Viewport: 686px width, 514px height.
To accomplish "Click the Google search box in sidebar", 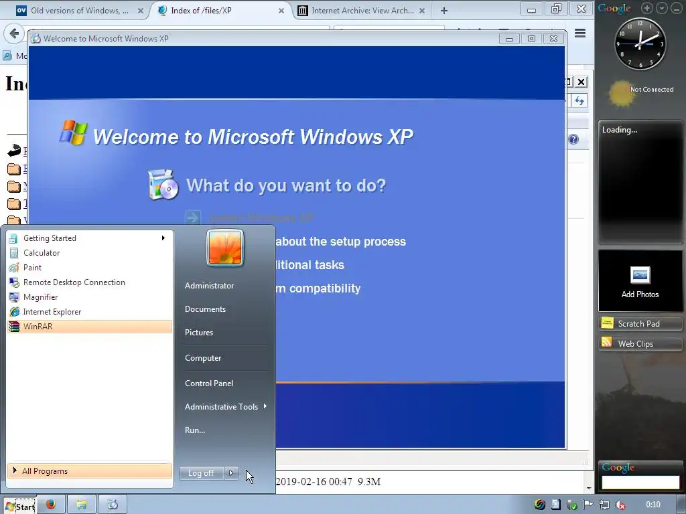I will point(640,483).
